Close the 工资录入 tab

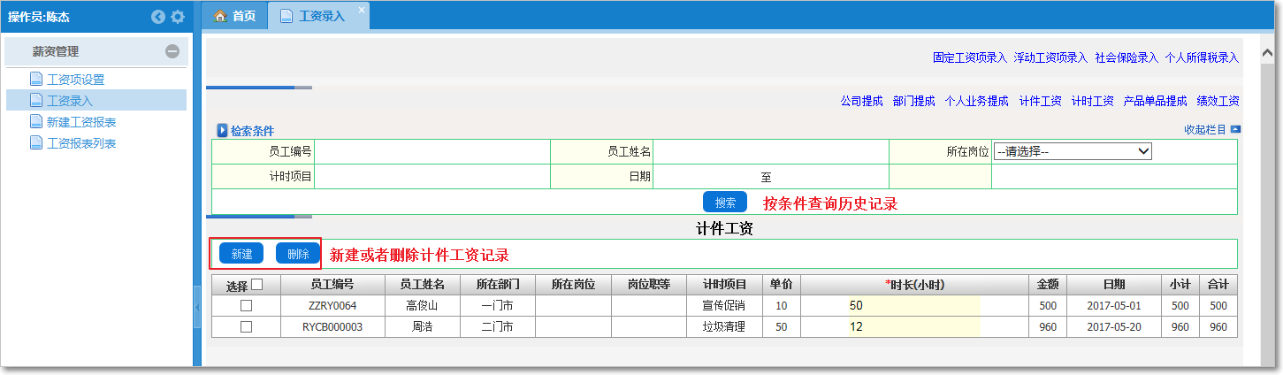361,10
